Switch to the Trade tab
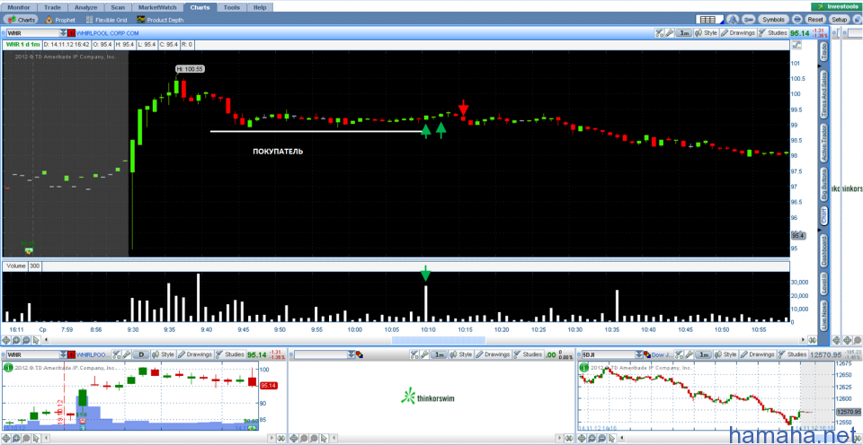 coord(53,7)
